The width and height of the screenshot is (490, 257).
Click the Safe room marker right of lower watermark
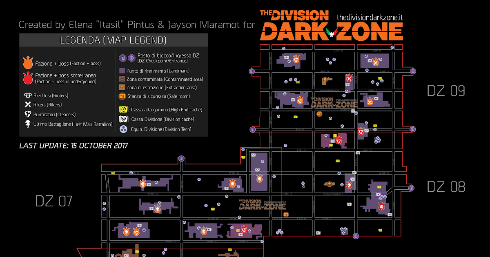(x=286, y=215)
